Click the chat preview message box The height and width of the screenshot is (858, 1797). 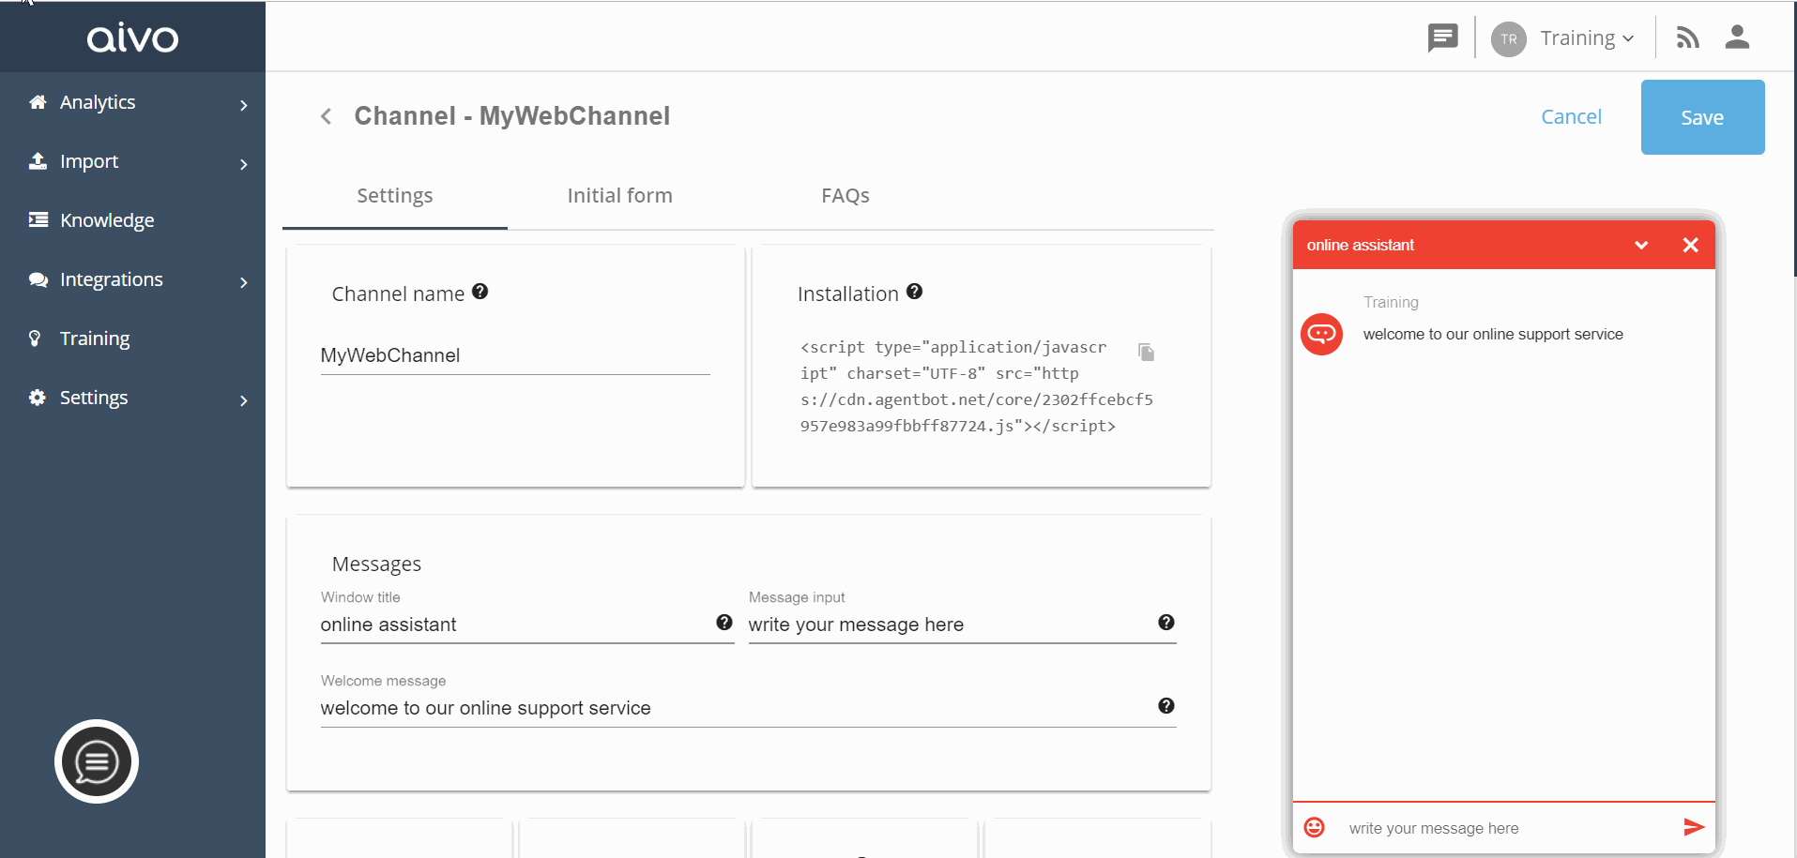(1506, 828)
